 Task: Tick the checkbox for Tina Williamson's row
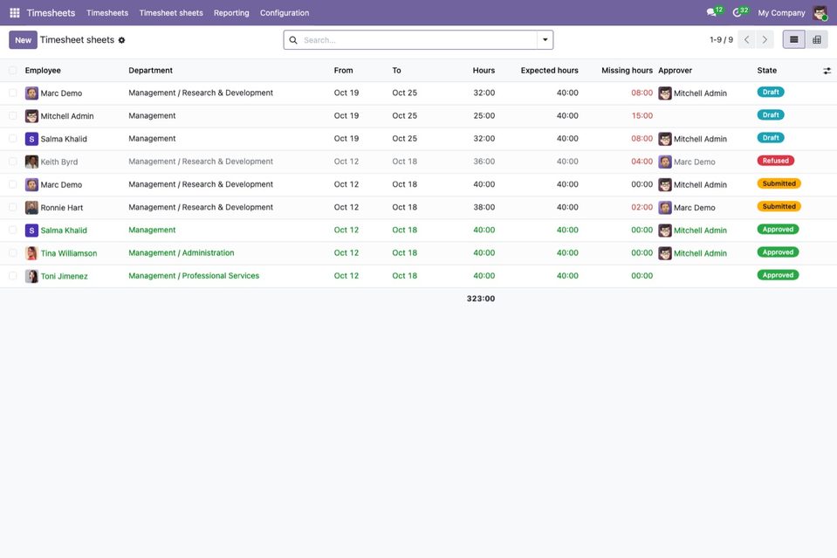tap(13, 253)
